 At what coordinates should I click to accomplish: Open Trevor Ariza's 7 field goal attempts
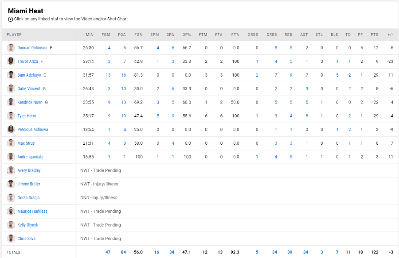click(x=125, y=62)
